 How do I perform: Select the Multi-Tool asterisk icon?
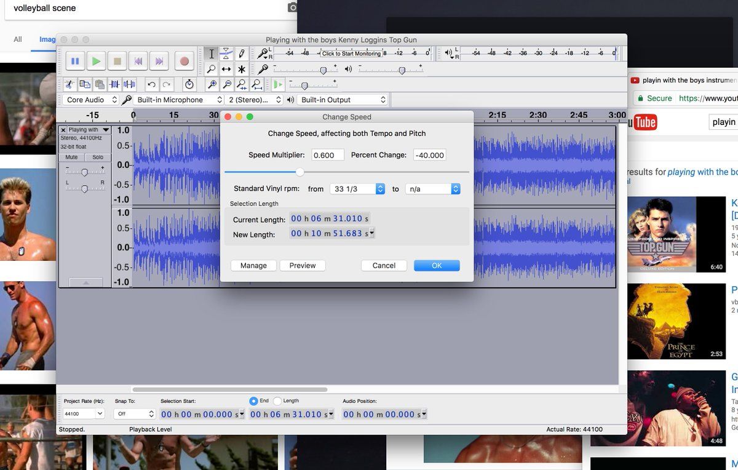(242, 70)
